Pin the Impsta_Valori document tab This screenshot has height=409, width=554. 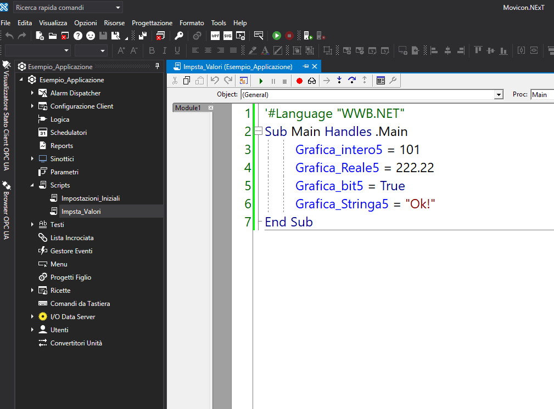point(306,66)
